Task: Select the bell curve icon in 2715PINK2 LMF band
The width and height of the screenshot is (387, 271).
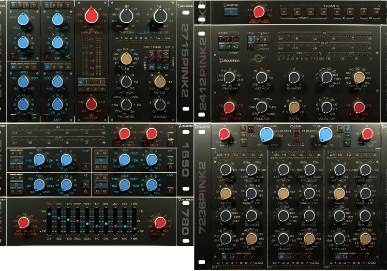Action: 47,118
